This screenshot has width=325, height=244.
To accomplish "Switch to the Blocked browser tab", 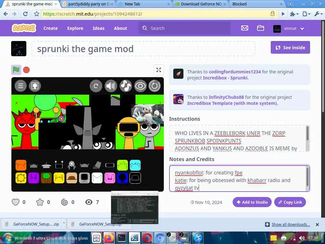I will click(x=256, y=4).
